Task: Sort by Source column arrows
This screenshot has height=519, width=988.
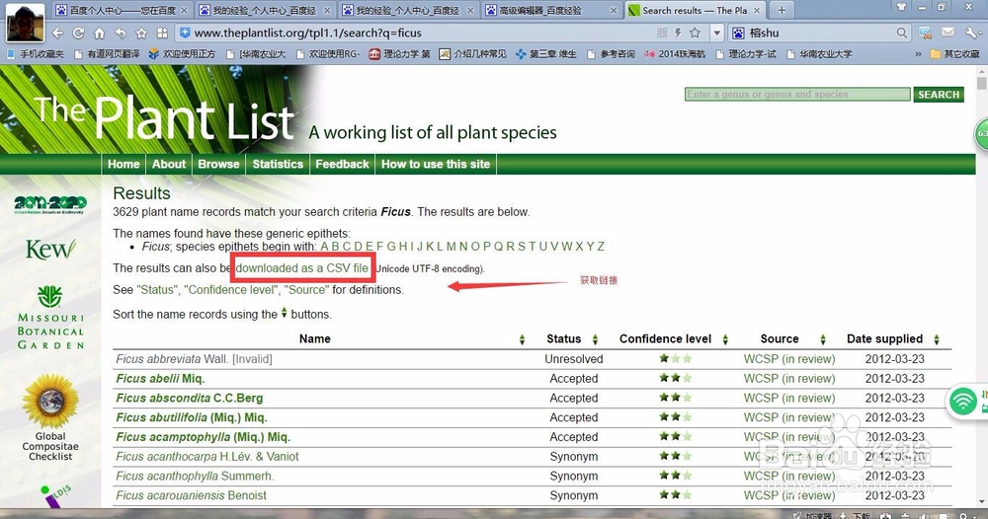Action: click(x=823, y=339)
